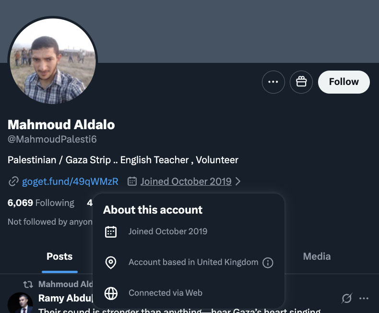
Task: Click the calendar icon in About this account
Action: pyautogui.click(x=111, y=232)
